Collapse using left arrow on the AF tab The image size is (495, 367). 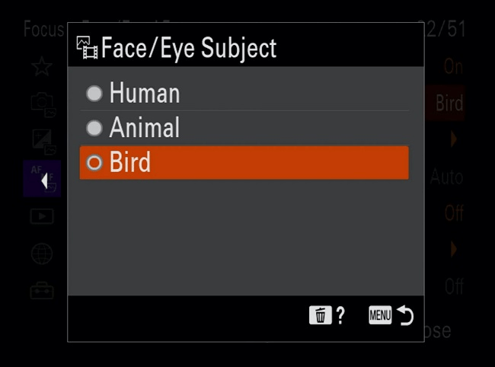[x=44, y=180]
